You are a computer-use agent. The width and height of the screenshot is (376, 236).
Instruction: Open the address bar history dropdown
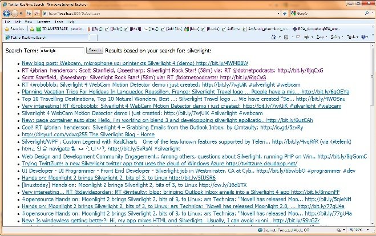click(x=278, y=14)
